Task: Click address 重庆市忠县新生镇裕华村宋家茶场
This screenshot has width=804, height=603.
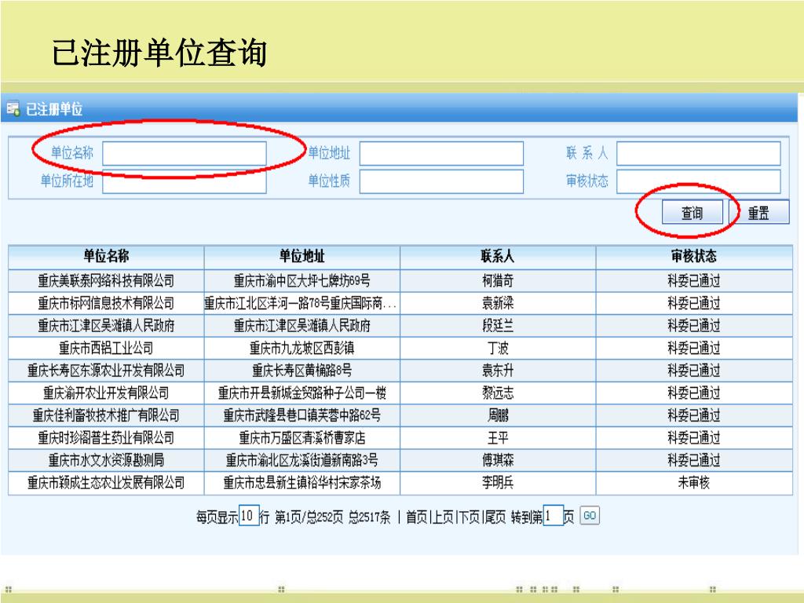Action: coord(302,483)
